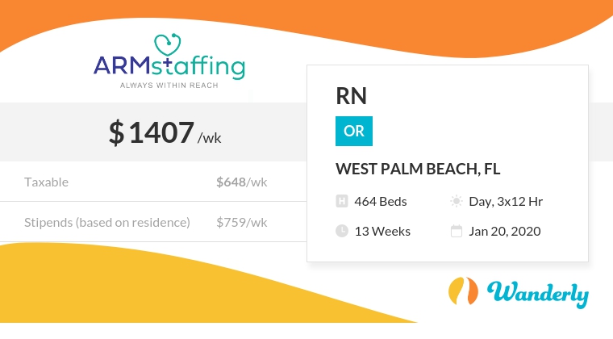
Task: Click the Wanderly orange-yellow logo mark
Action: [463, 291]
